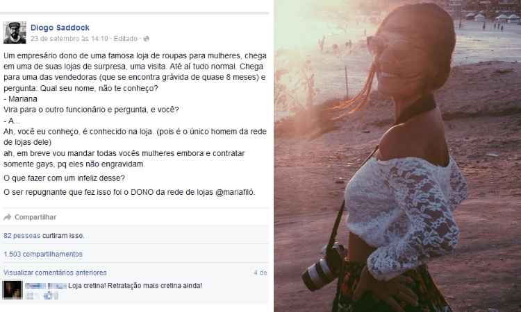The image size is (521, 312).
Task: Open the Diogo Saddock profile name link
Action: point(60,28)
